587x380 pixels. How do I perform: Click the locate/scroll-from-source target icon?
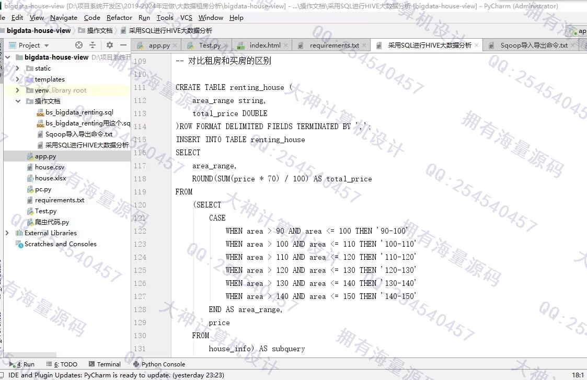(78, 45)
